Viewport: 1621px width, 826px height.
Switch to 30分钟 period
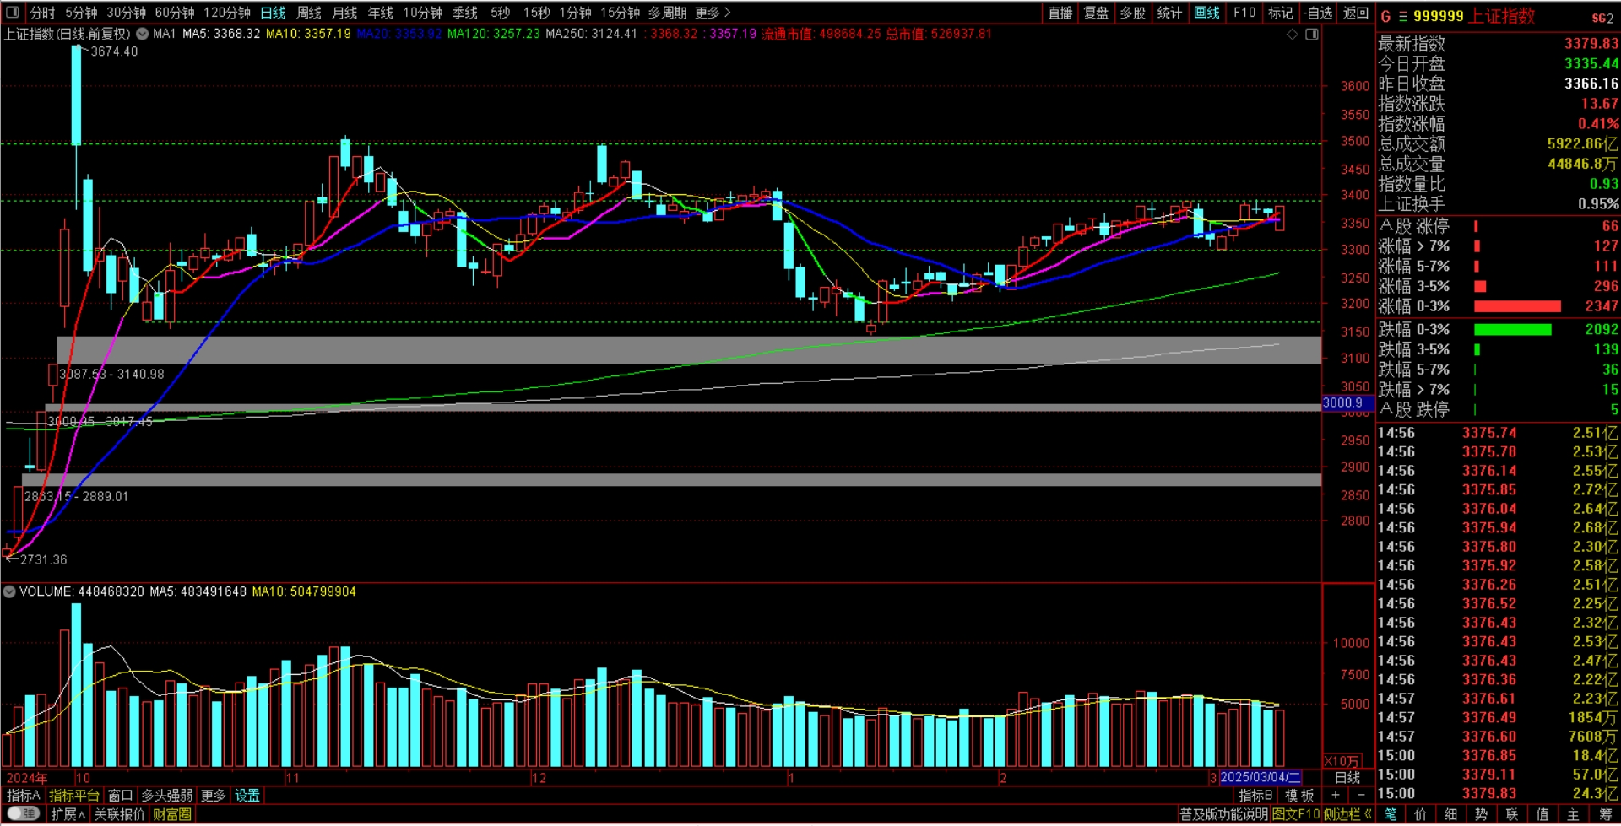(x=126, y=13)
